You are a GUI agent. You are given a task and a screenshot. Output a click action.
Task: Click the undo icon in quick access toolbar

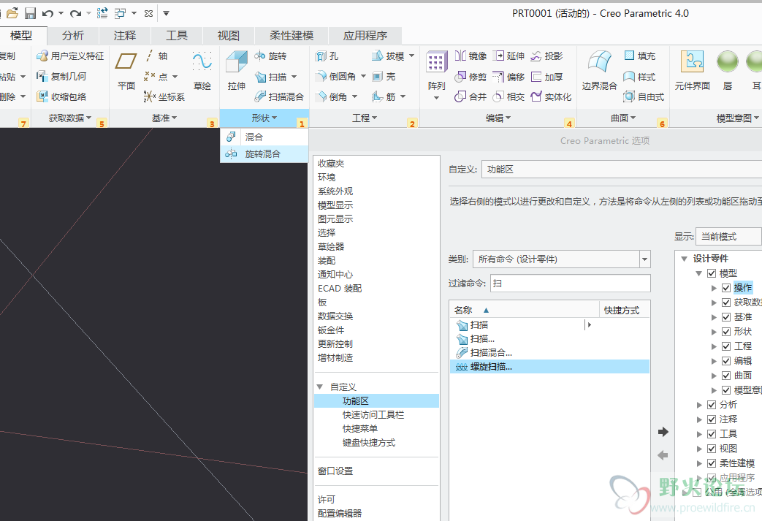coord(47,13)
